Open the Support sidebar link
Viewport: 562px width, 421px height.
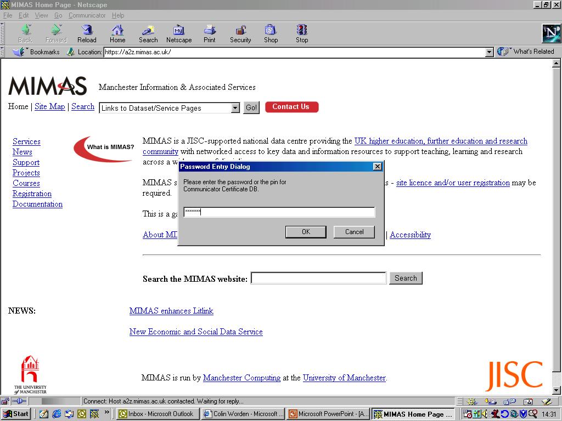point(26,162)
